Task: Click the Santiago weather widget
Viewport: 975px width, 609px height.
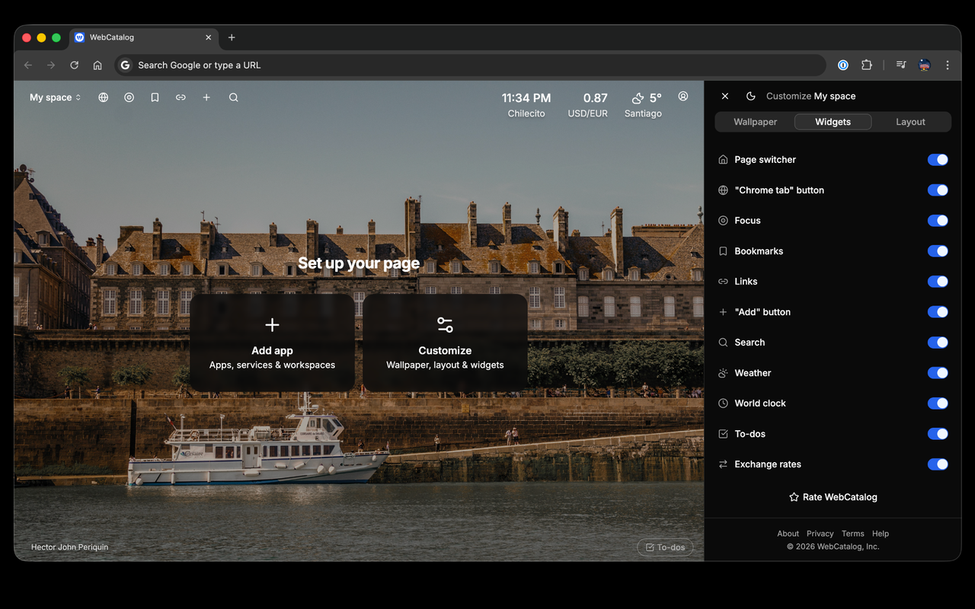Action: tap(644, 105)
